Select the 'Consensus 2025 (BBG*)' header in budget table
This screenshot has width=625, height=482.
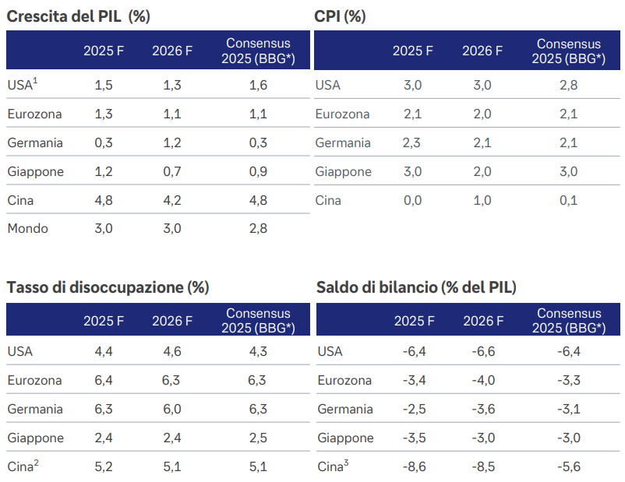click(569, 321)
